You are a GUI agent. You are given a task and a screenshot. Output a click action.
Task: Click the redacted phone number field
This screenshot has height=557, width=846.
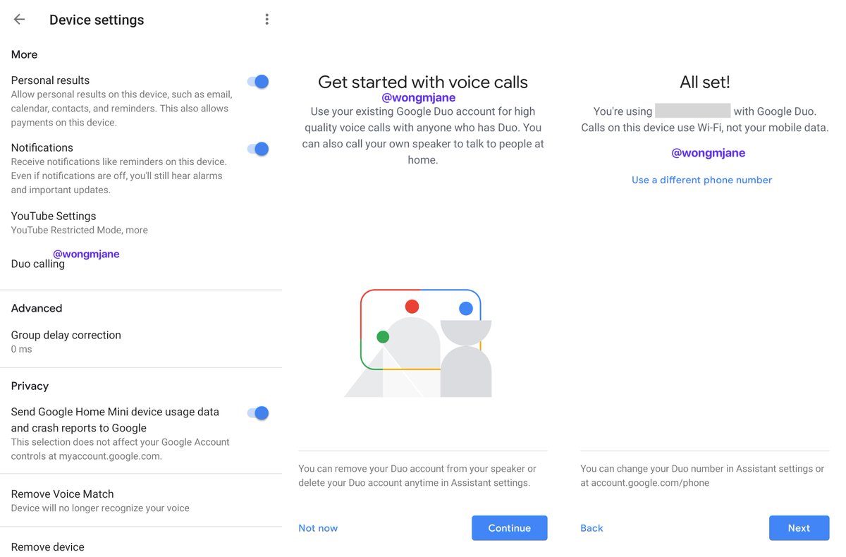click(x=692, y=111)
